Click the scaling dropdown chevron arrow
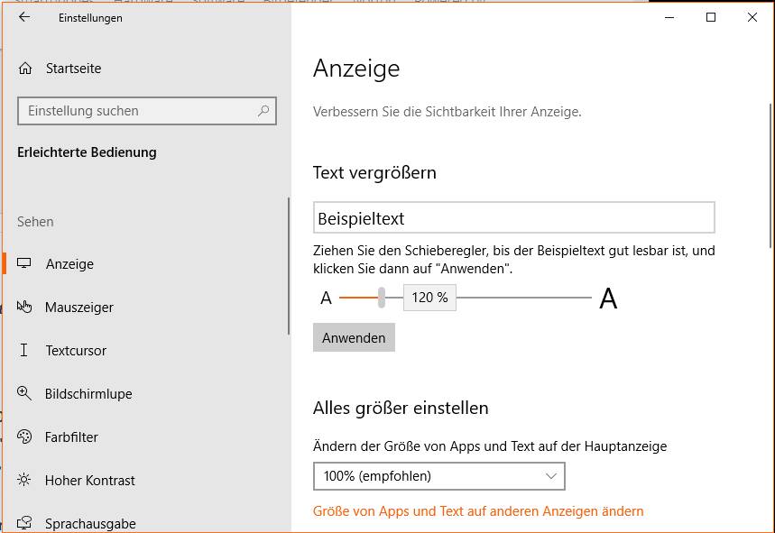Image resolution: width=775 pixels, height=533 pixels. (550, 476)
